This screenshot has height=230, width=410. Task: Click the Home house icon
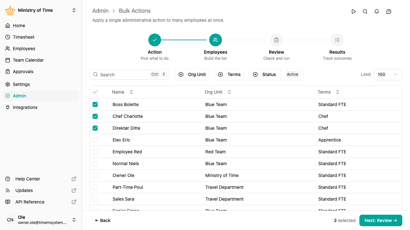[x=8, y=26]
